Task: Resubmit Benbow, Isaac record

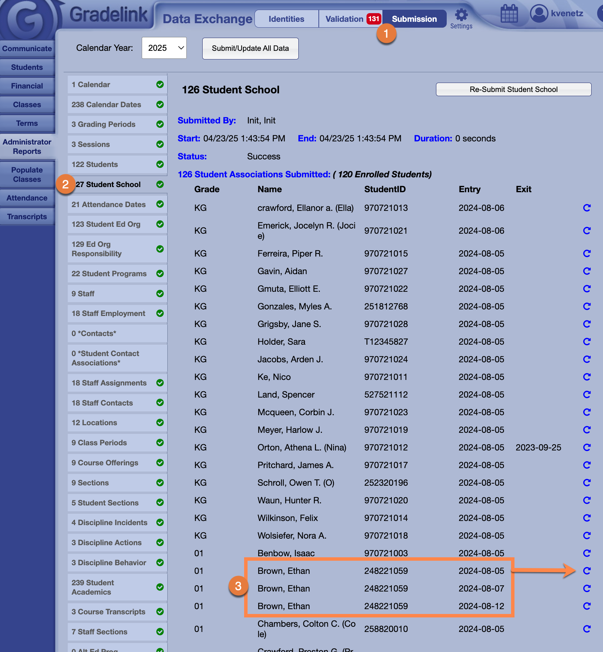Action: (x=586, y=553)
